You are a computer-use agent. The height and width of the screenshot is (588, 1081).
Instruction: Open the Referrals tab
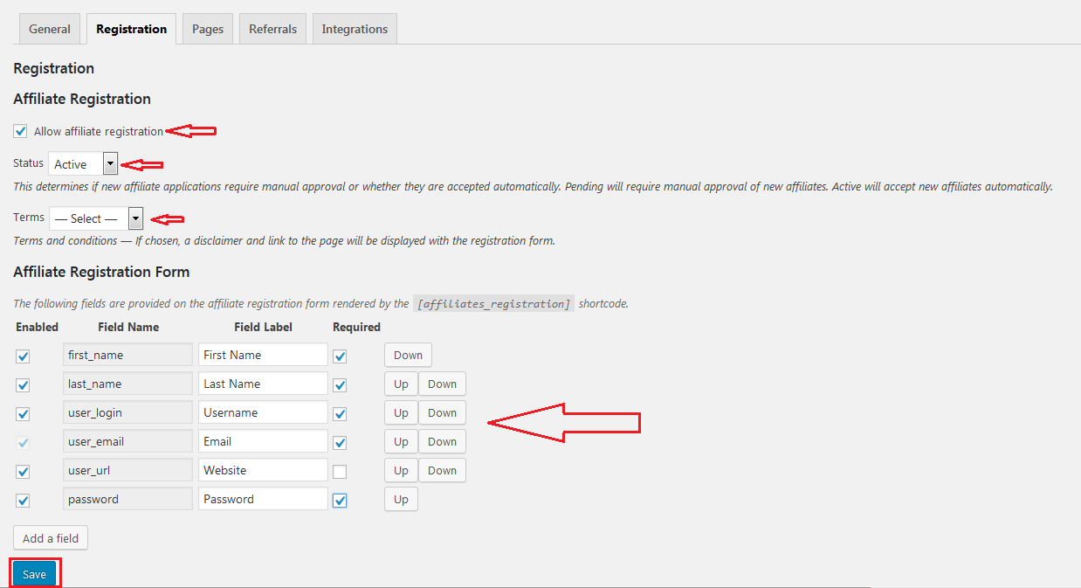pyautogui.click(x=272, y=29)
